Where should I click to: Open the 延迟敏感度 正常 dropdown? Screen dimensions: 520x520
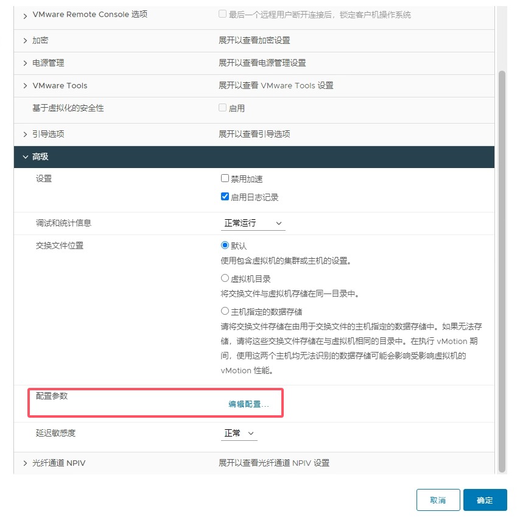(x=239, y=434)
